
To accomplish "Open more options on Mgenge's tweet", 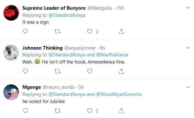I will click(x=188, y=87).
